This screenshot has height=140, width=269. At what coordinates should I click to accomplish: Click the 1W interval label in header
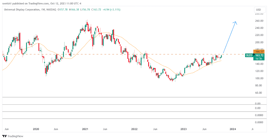(43, 10)
